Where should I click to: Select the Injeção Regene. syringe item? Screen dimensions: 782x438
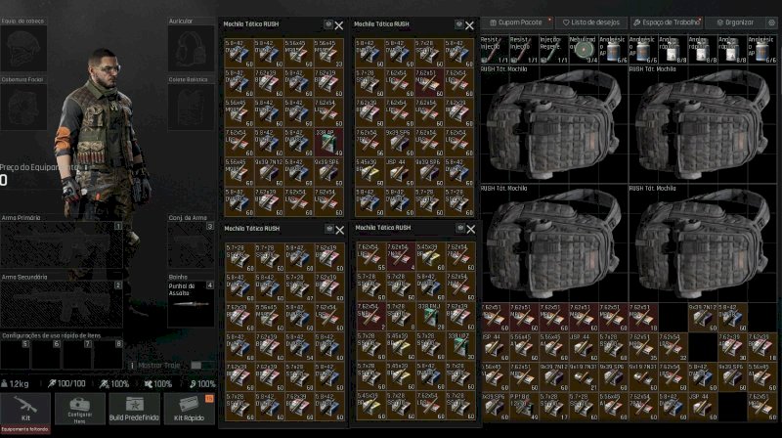[x=553, y=49]
